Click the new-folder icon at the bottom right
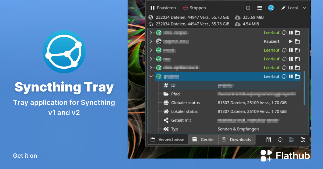Screen dimensions: 323x169 303,139
